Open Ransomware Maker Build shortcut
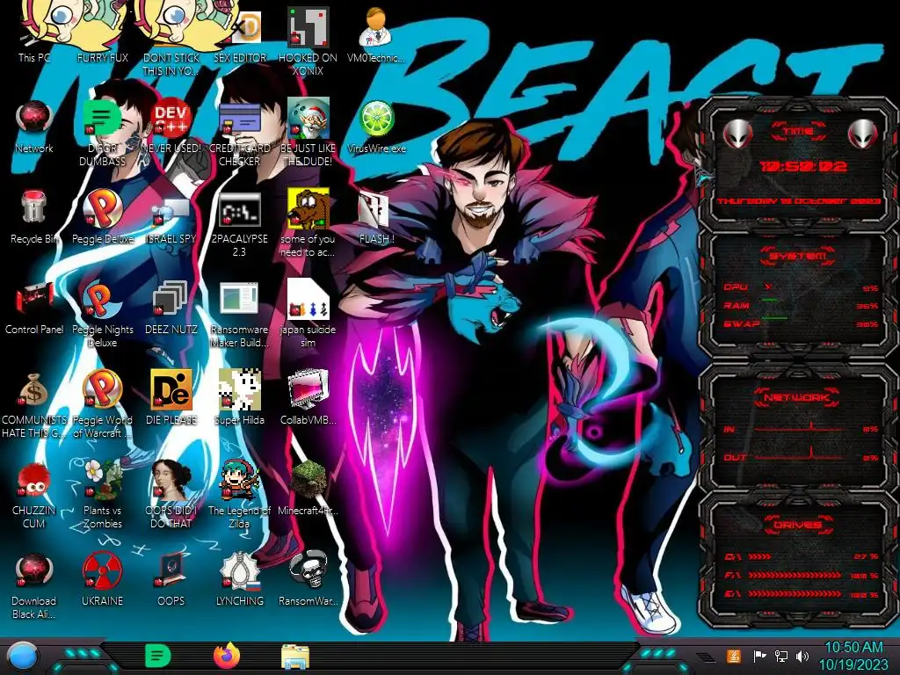 point(239,315)
